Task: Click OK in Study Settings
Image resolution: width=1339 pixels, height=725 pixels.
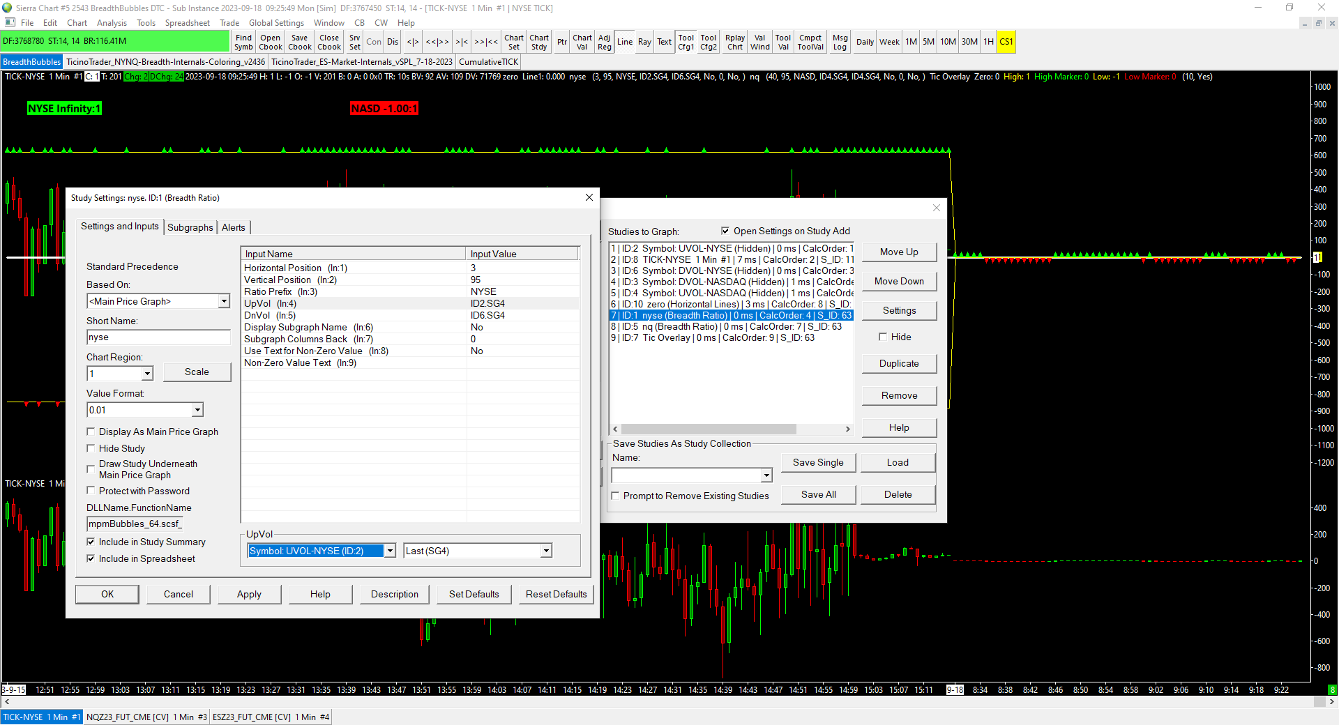Action: pyautogui.click(x=107, y=594)
